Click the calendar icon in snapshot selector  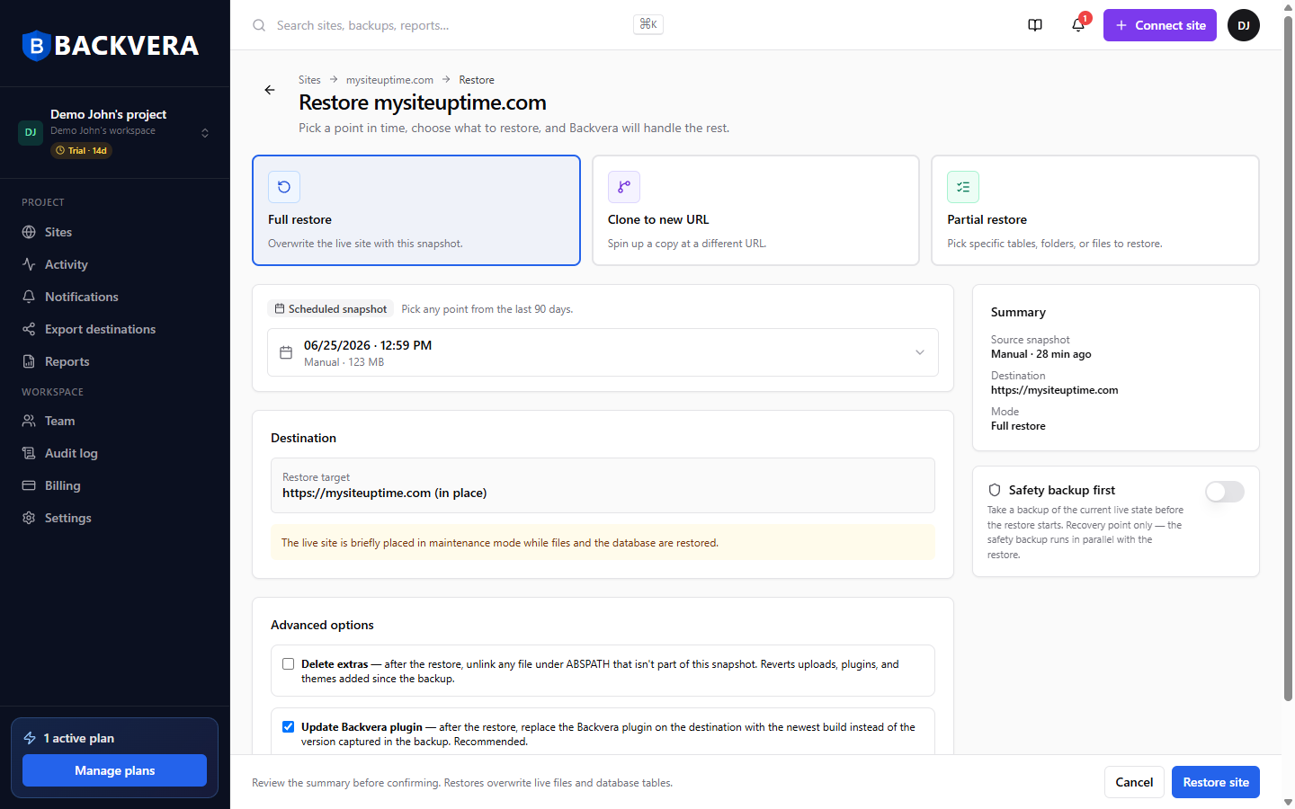[286, 352]
